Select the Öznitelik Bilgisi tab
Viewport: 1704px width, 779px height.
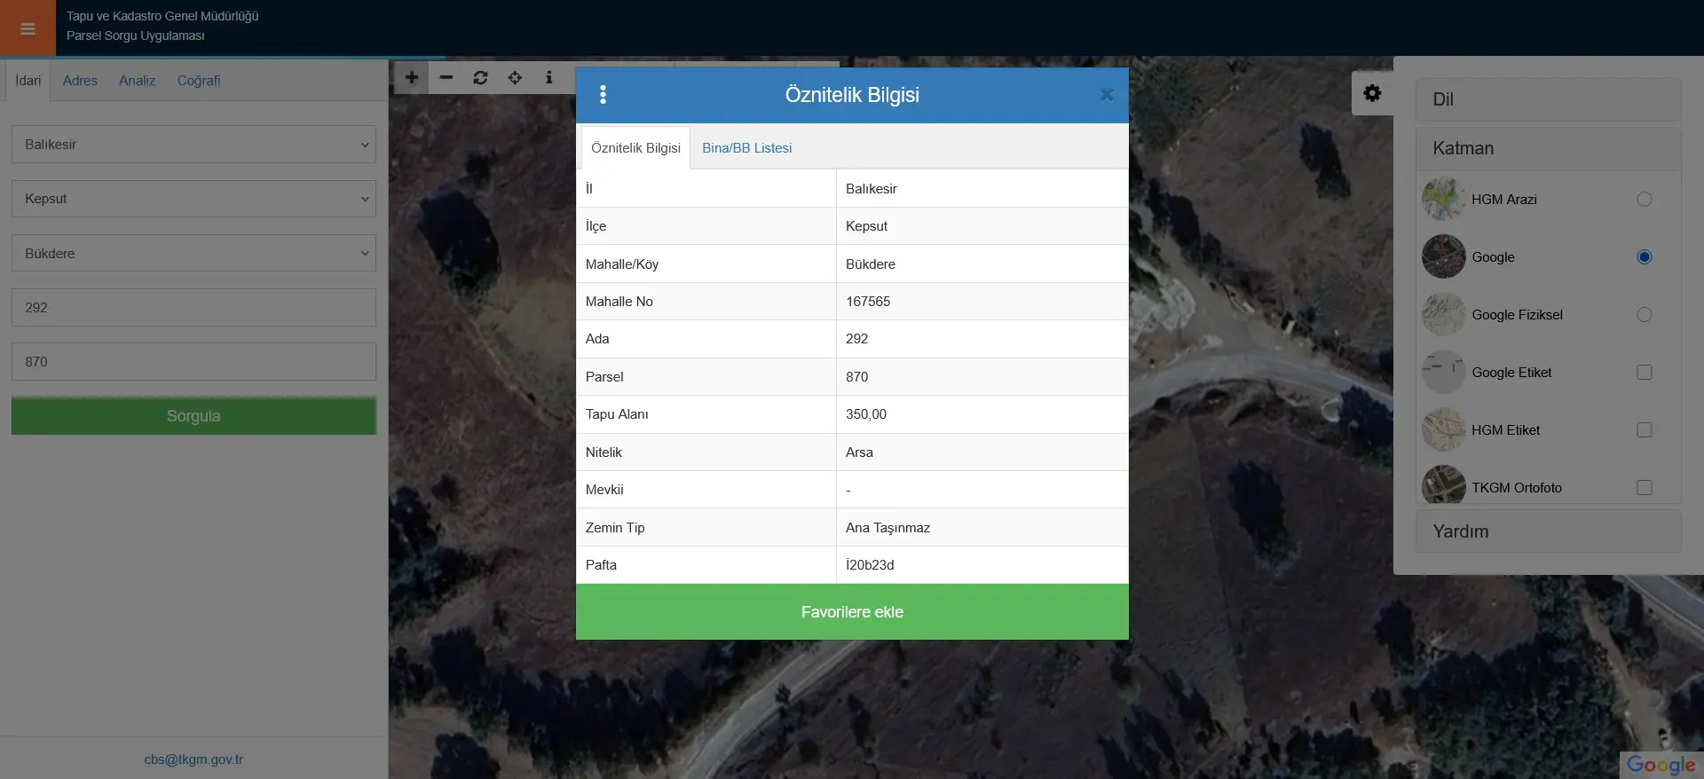(635, 148)
